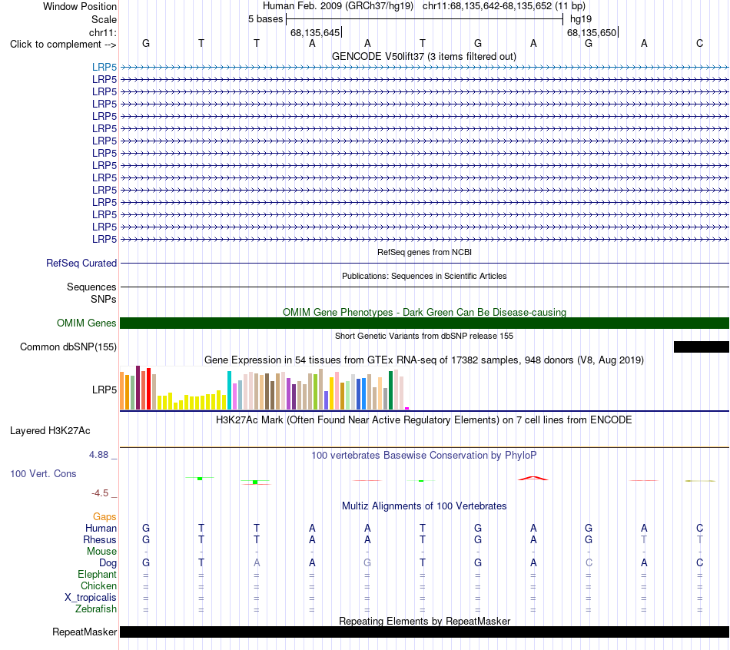
Task: Select the "Dog" alignment row label
Action: click(108, 563)
